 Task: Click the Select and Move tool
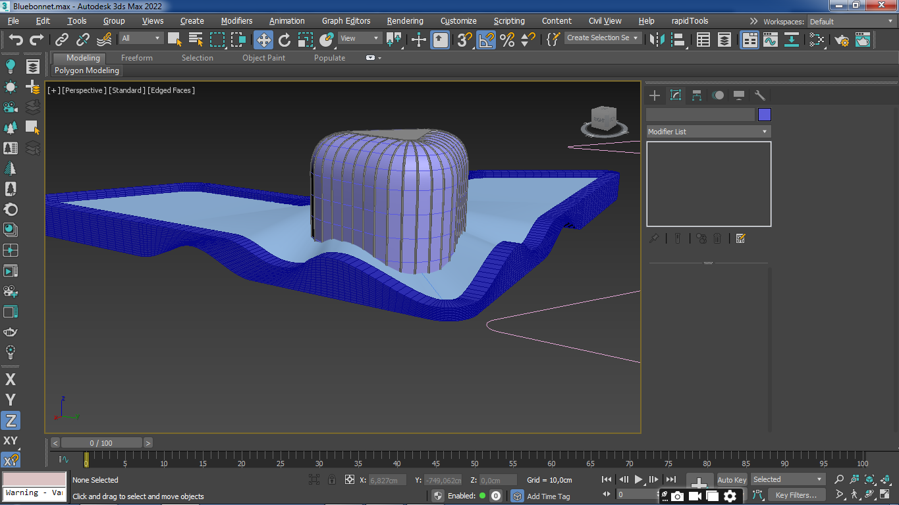[263, 40]
